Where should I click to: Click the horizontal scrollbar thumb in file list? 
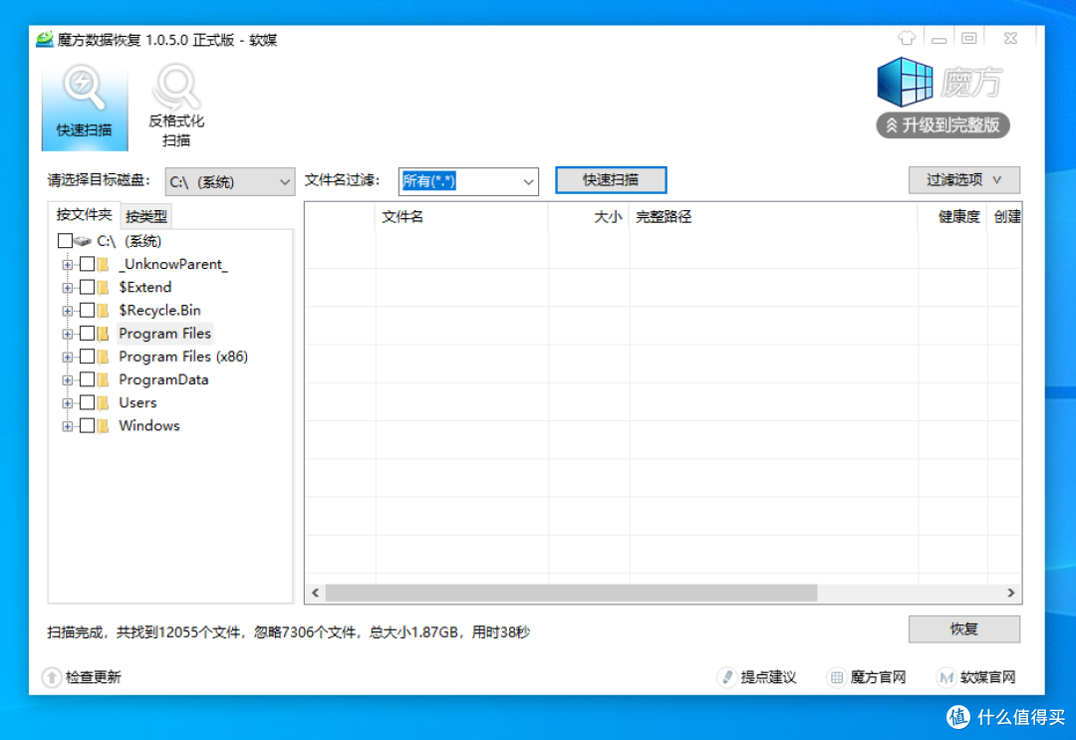pos(571,593)
